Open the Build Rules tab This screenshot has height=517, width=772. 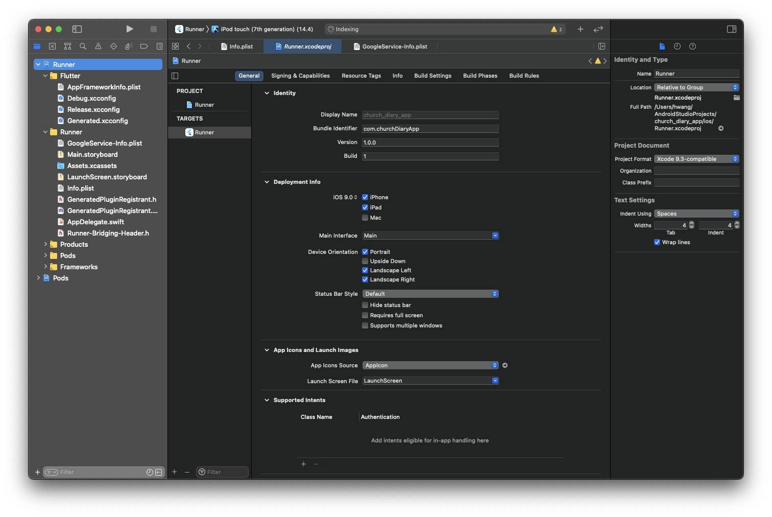524,76
